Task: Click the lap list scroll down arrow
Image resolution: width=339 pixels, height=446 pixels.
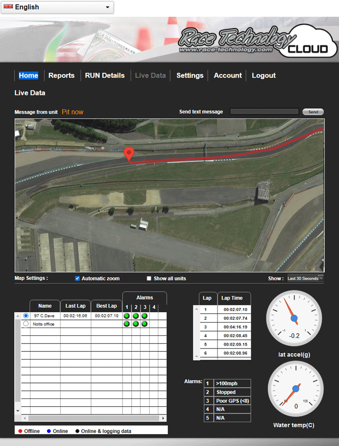Action: (x=196, y=357)
